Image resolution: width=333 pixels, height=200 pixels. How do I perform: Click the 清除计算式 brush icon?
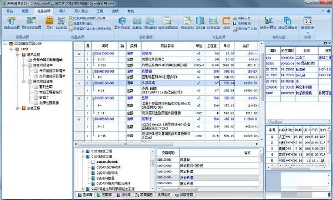pos(269,21)
